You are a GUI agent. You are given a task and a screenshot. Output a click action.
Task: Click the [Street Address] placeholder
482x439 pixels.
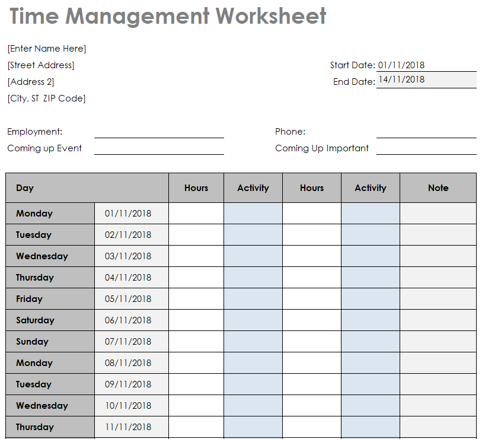tap(41, 65)
